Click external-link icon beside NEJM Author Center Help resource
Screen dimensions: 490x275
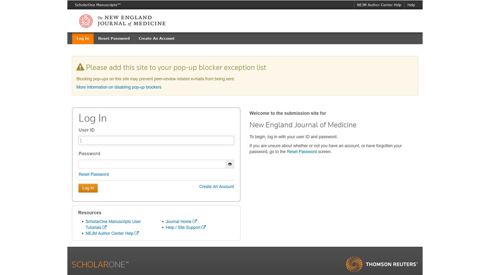pos(137,233)
